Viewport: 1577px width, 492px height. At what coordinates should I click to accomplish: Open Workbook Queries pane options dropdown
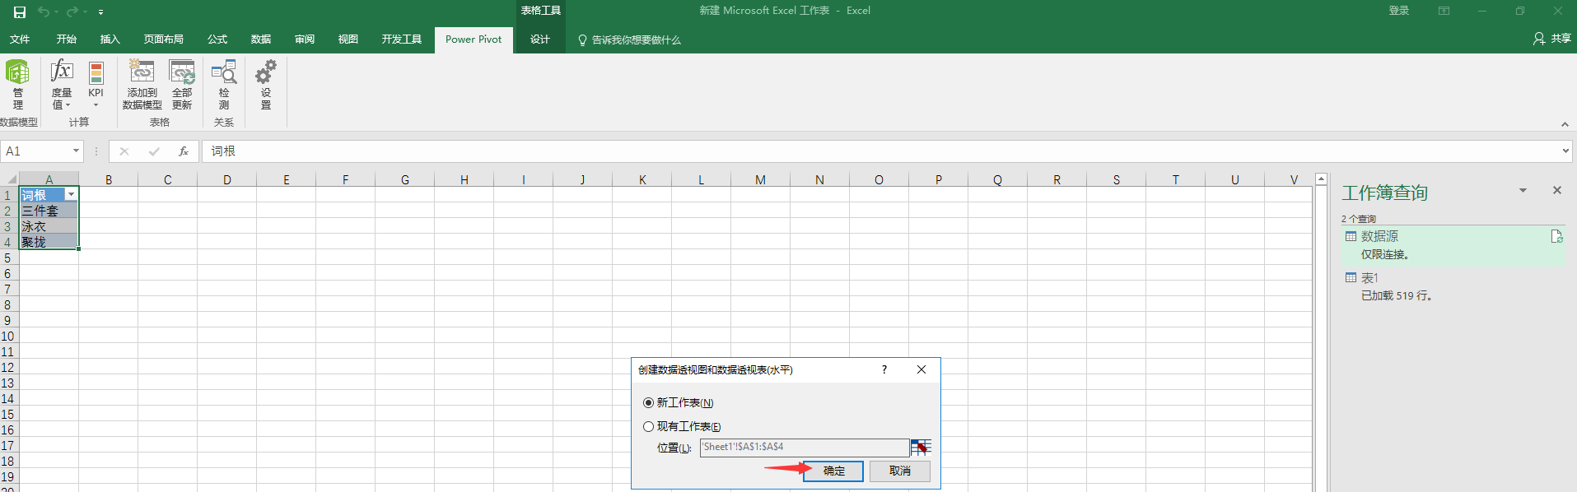coord(1523,190)
